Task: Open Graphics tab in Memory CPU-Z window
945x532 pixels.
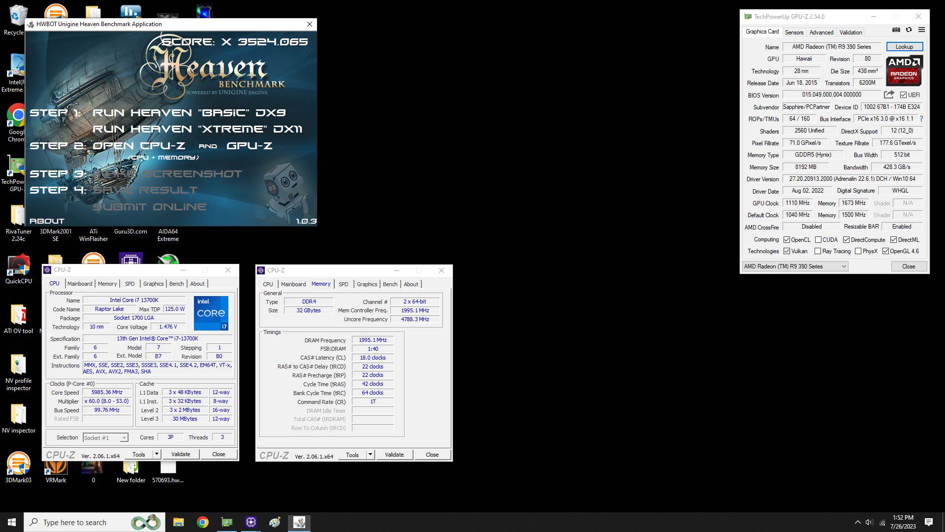Action: [x=367, y=284]
